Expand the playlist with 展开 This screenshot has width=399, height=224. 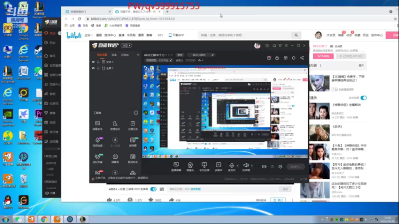coord(361,66)
